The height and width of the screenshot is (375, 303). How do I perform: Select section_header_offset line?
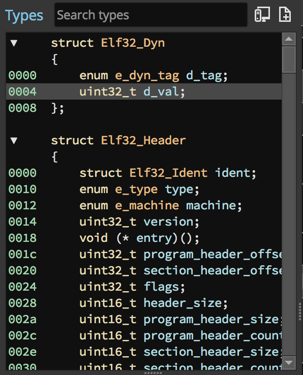(x=143, y=271)
